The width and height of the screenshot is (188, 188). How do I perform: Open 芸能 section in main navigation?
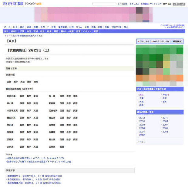click(54, 27)
